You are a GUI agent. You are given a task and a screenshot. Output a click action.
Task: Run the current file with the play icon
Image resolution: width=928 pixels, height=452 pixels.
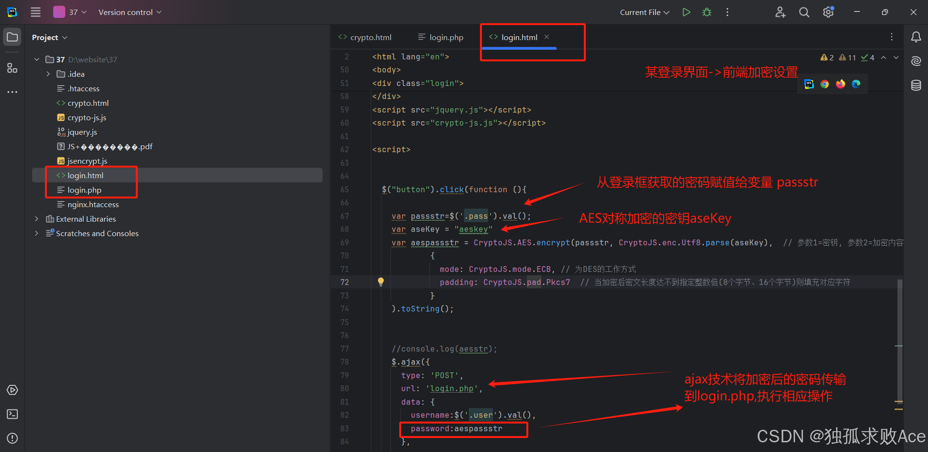coord(686,12)
